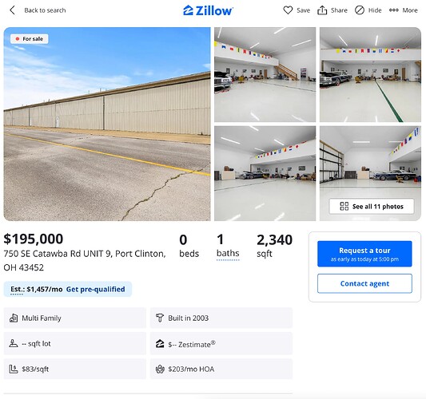The image size is (426, 399).
Task: Click the Hide circle-slash icon
Action: click(x=360, y=10)
